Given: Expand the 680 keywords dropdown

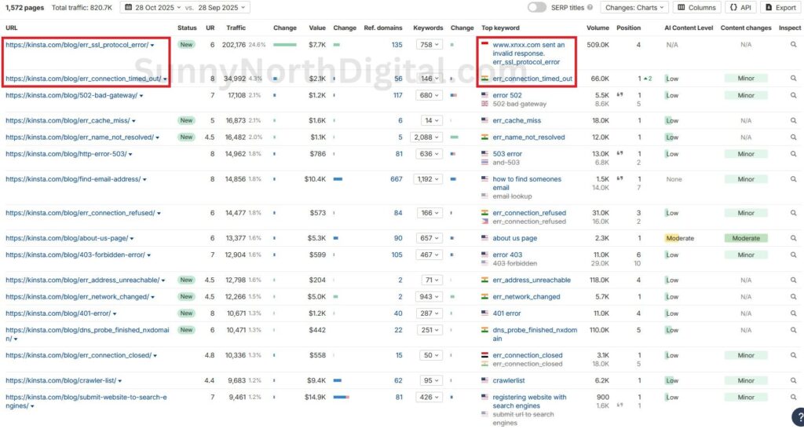Looking at the screenshot, I should [429, 95].
